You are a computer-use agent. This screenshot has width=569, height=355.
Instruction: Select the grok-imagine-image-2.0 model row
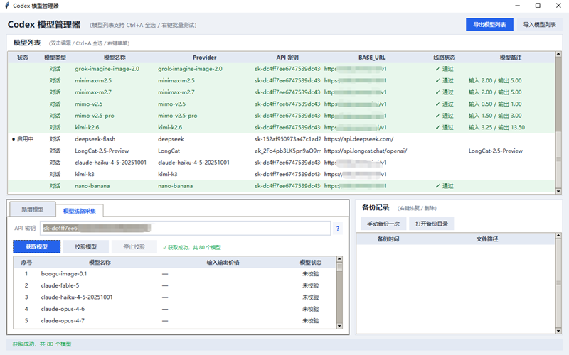click(x=281, y=69)
